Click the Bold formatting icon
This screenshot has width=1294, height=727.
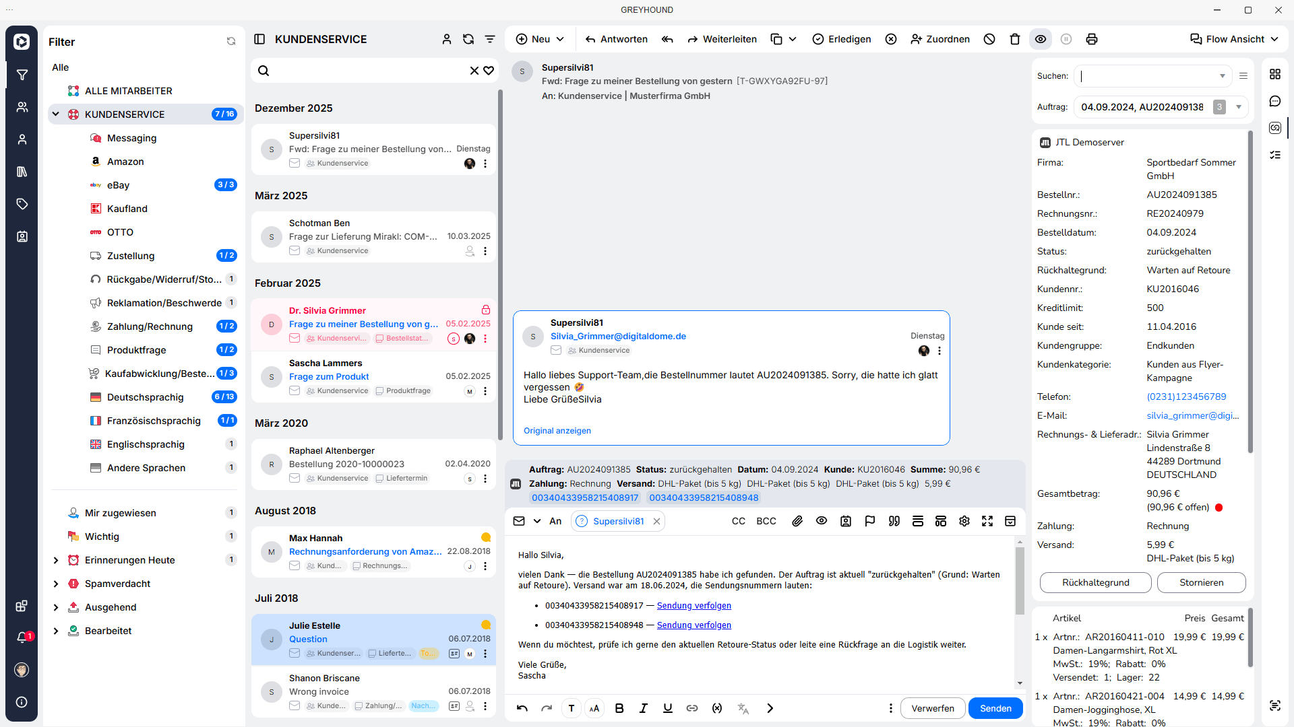tap(619, 708)
